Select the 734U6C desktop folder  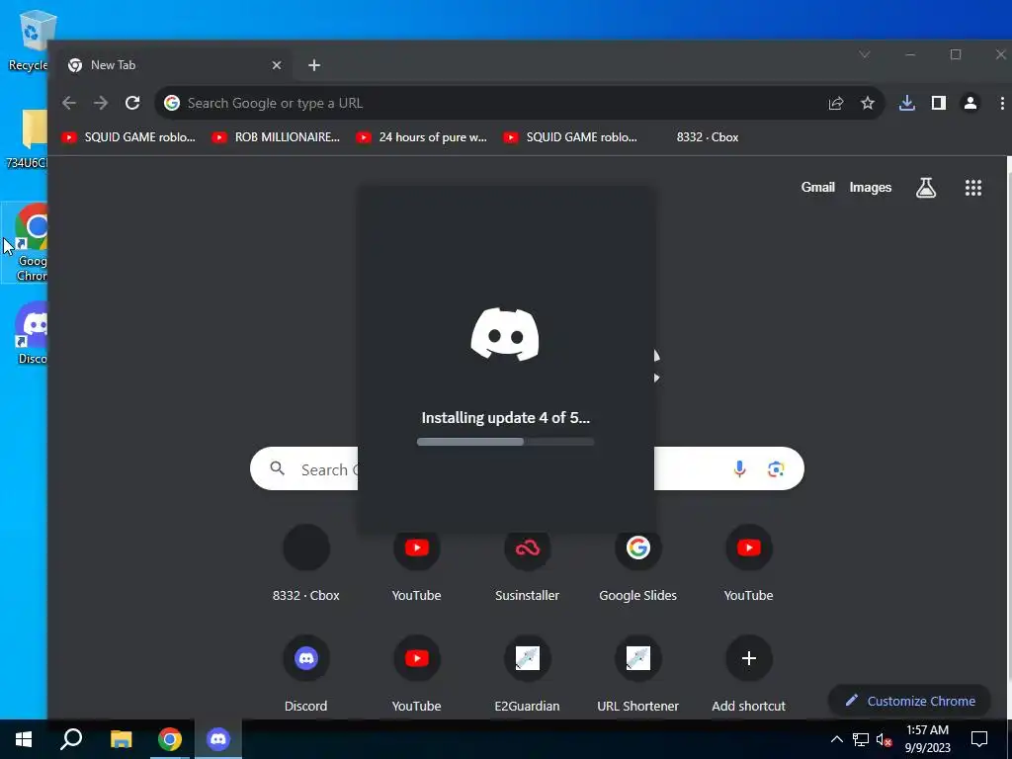[27, 138]
